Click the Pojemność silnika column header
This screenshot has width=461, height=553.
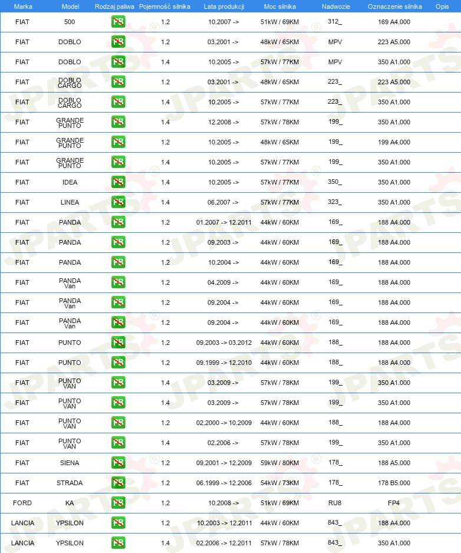pos(164,6)
